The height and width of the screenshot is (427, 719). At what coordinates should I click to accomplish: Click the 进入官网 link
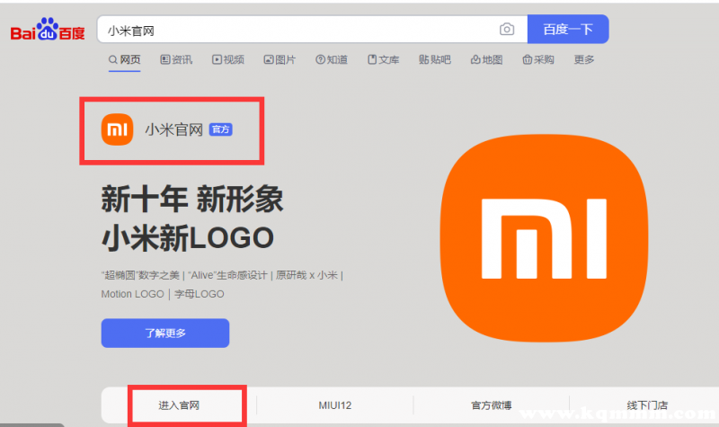(179, 405)
